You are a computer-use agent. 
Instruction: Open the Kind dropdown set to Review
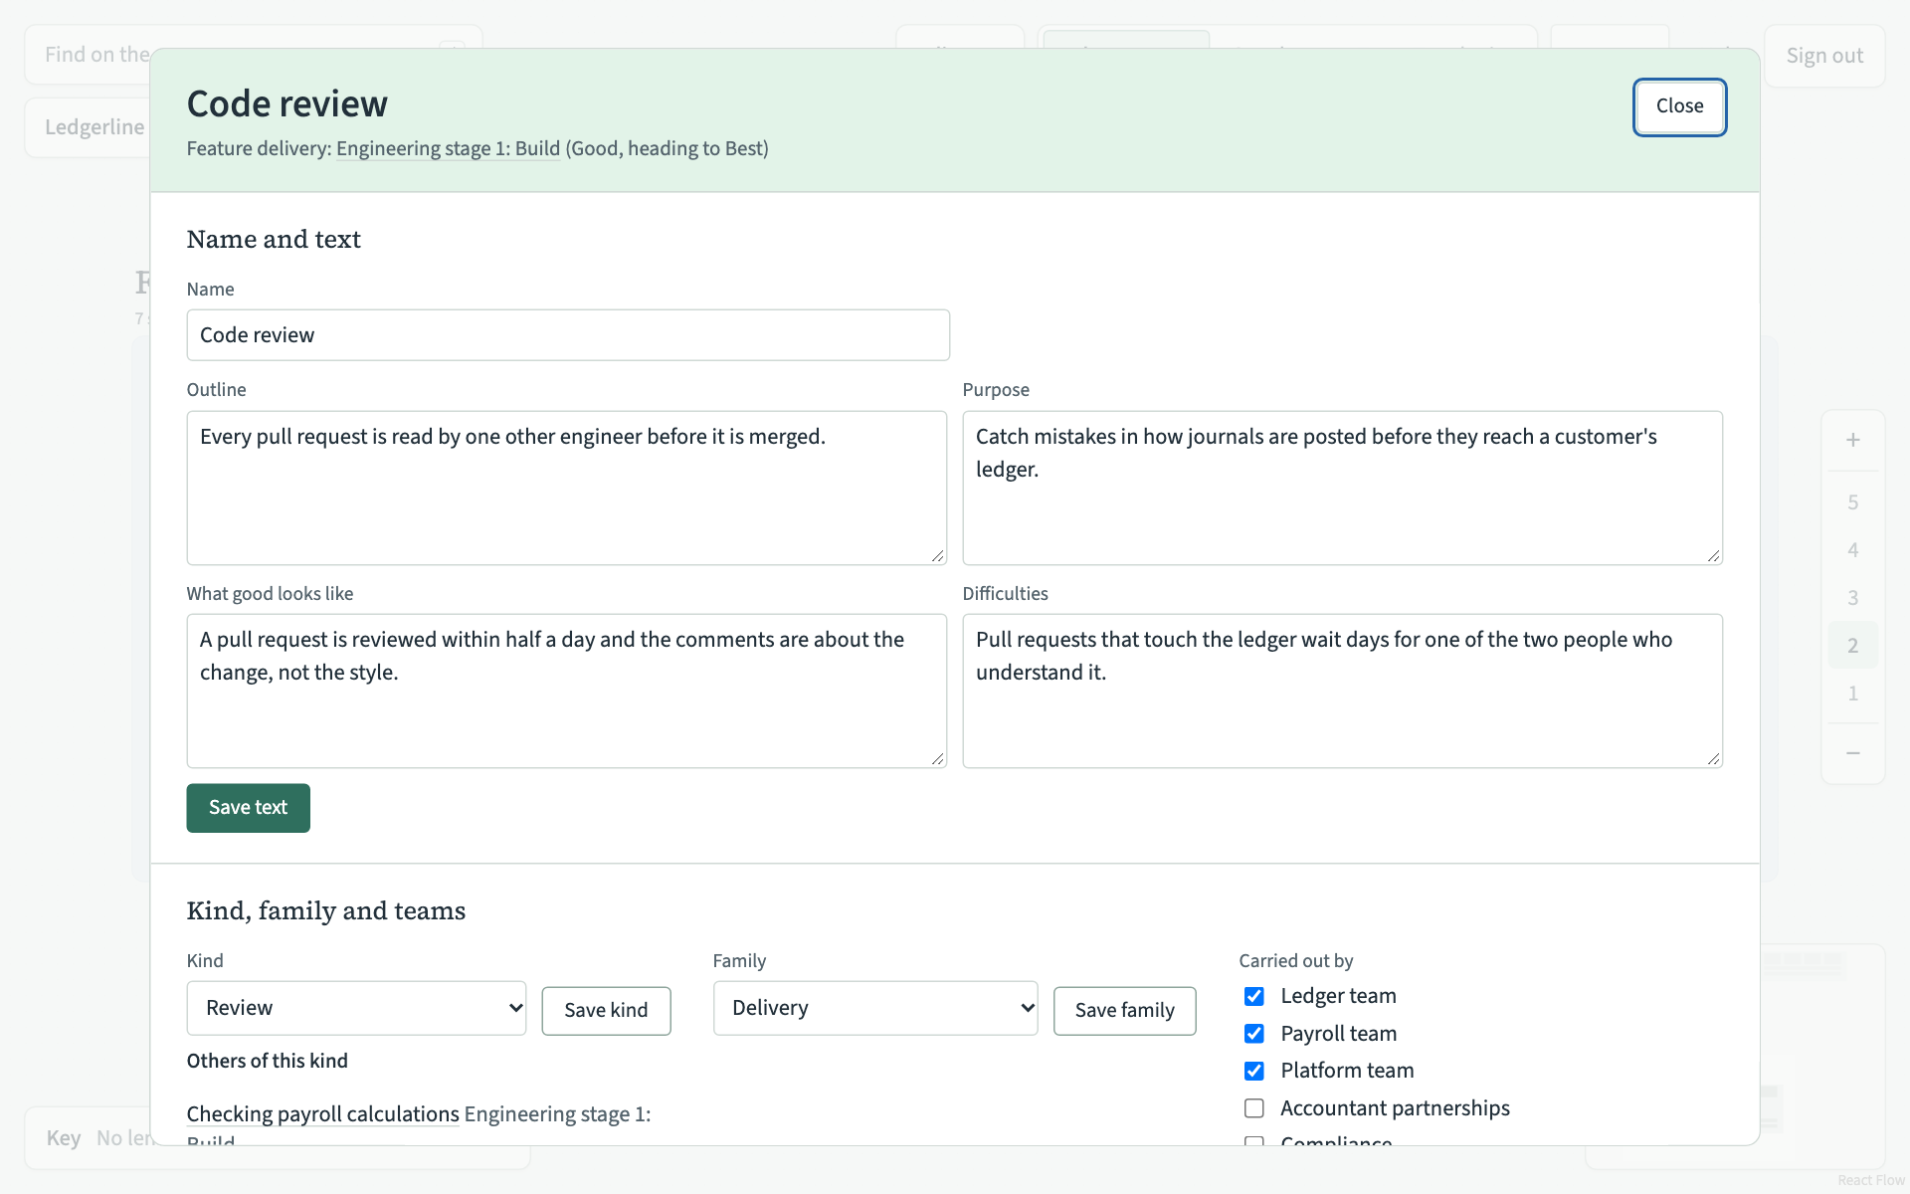click(356, 1008)
